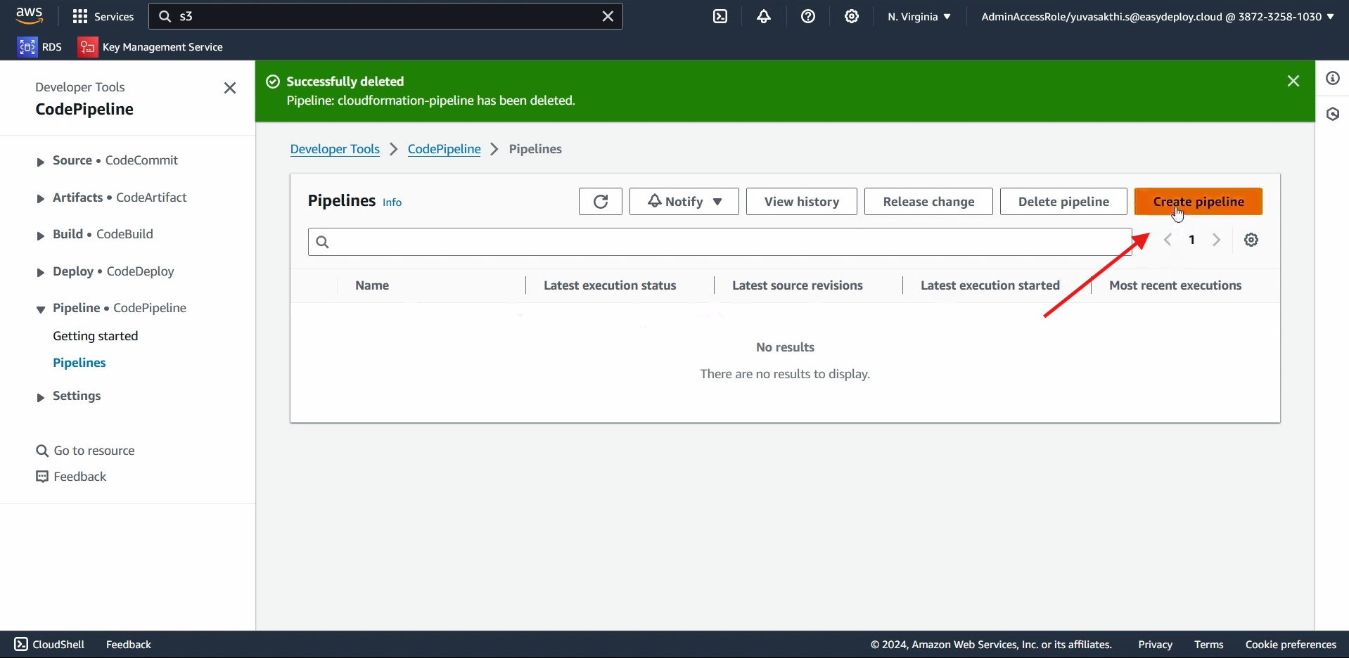Click Latest execution status column header
1349x658 pixels.
click(x=610, y=285)
